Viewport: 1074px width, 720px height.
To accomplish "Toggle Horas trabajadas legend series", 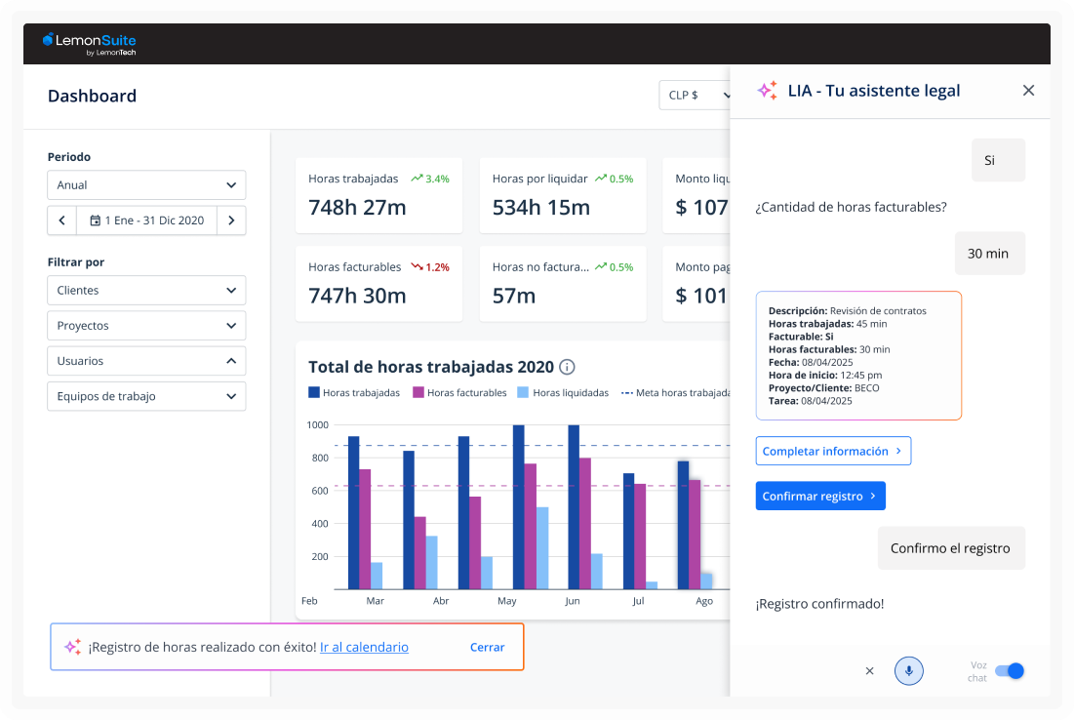I will coord(354,393).
